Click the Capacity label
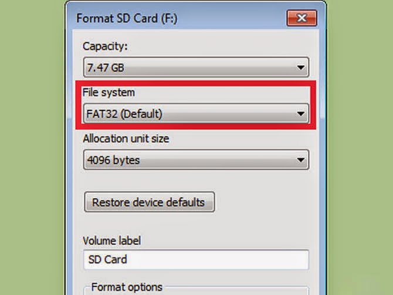The height and width of the screenshot is (295, 393). [105, 45]
